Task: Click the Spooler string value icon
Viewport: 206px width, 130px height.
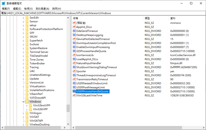Action: [x=74, y=71]
